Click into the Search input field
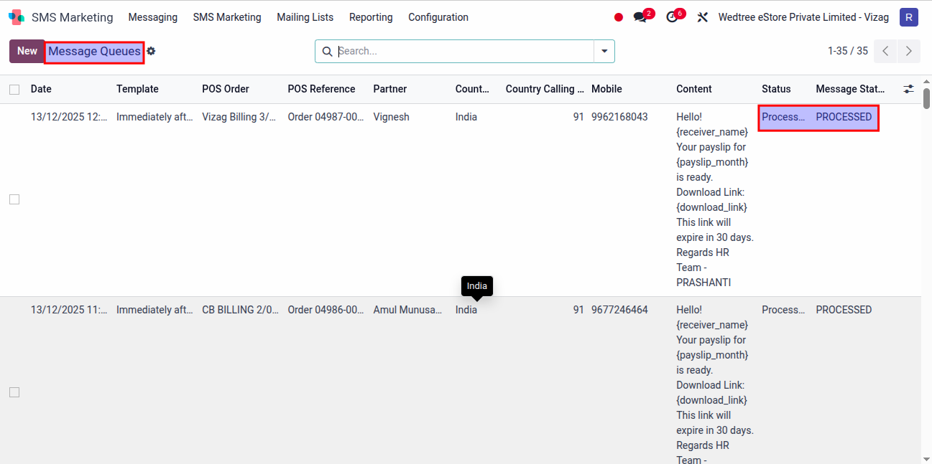The image size is (932, 464). click(463, 51)
